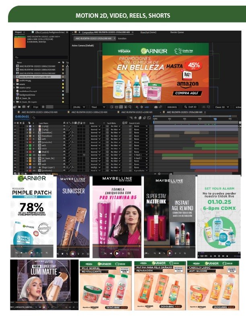Click the Project panel search field

click(x=39, y=58)
